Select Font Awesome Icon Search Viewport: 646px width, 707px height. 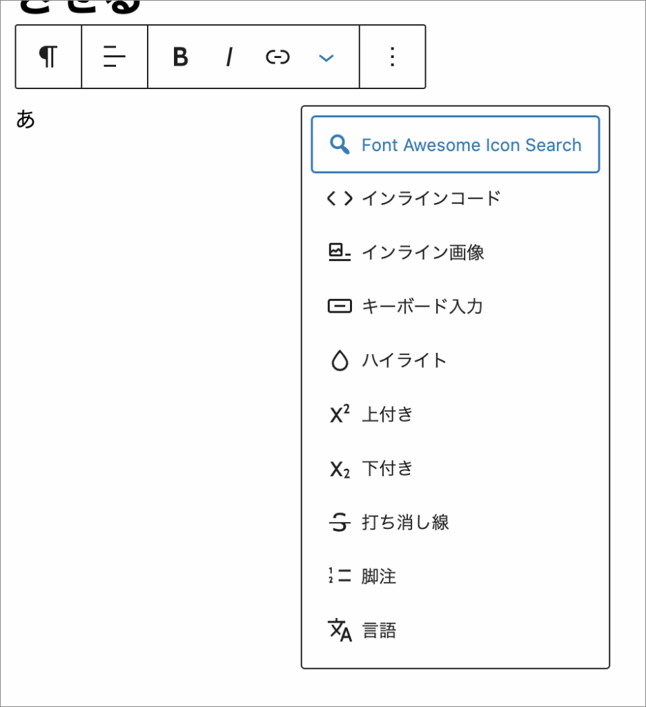471,145
